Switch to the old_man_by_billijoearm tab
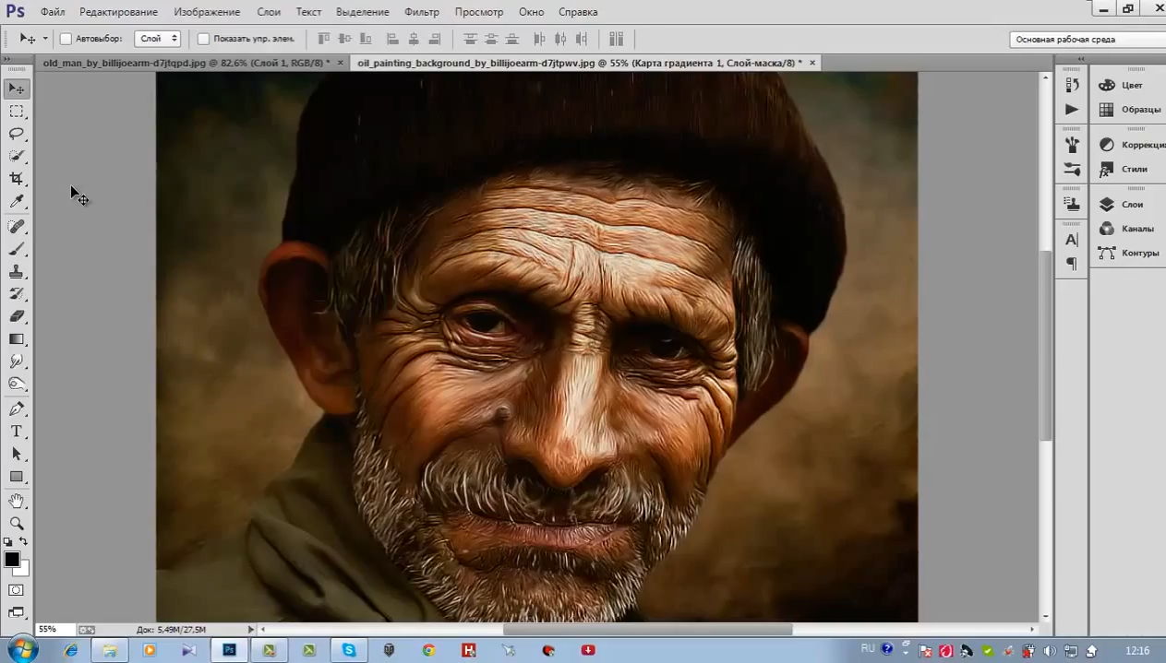The width and height of the screenshot is (1166, 663). point(185,63)
